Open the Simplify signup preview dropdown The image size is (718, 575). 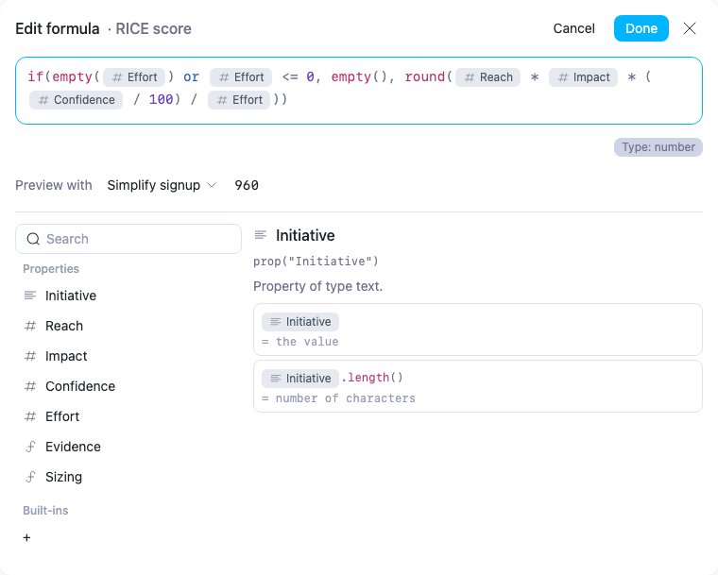[x=162, y=185]
